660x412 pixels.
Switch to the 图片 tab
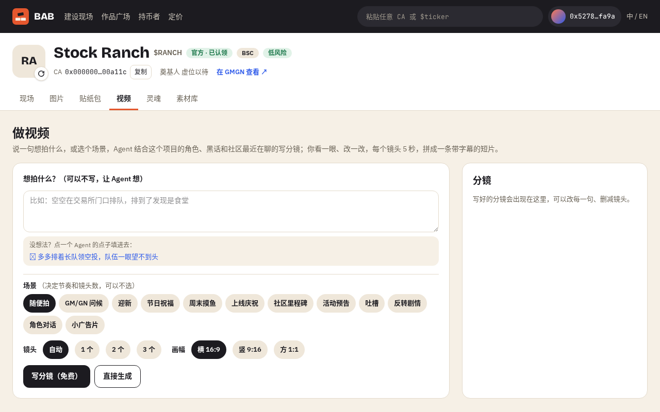click(57, 98)
